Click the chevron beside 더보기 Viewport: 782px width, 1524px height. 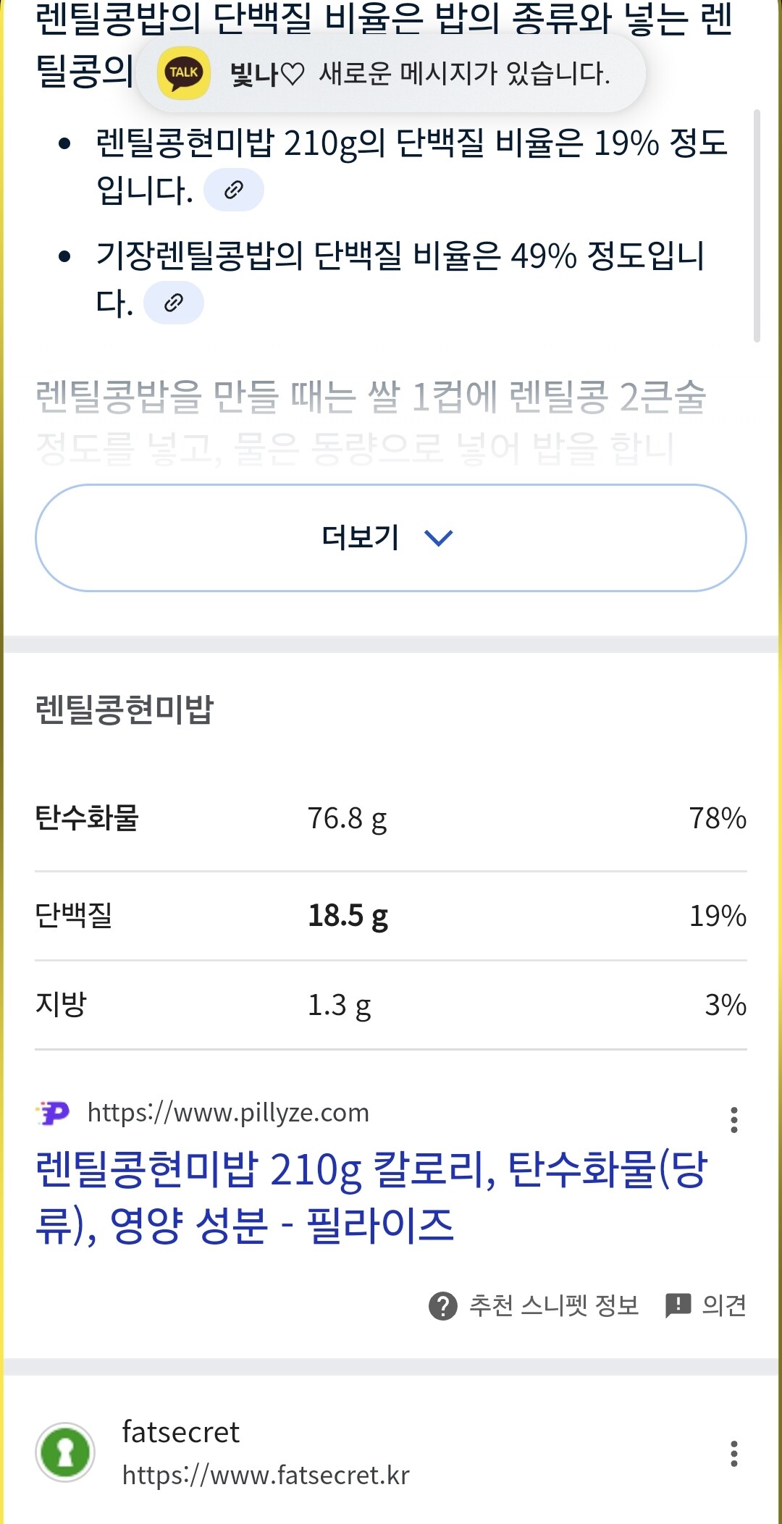click(x=439, y=538)
